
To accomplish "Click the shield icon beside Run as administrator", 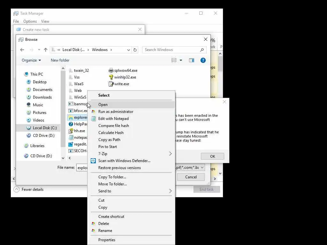I will [x=93, y=112].
